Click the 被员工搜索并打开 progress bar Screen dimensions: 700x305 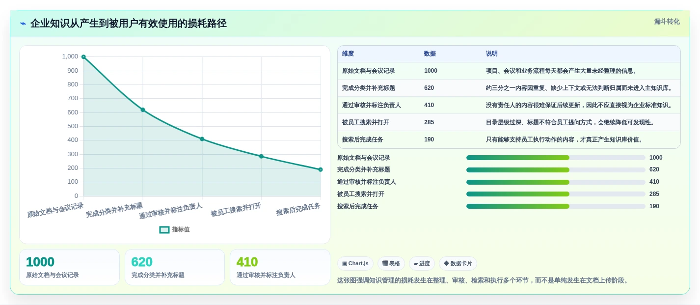[x=556, y=194]
